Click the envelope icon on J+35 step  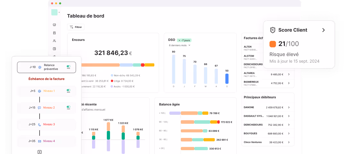coord(39,141)
